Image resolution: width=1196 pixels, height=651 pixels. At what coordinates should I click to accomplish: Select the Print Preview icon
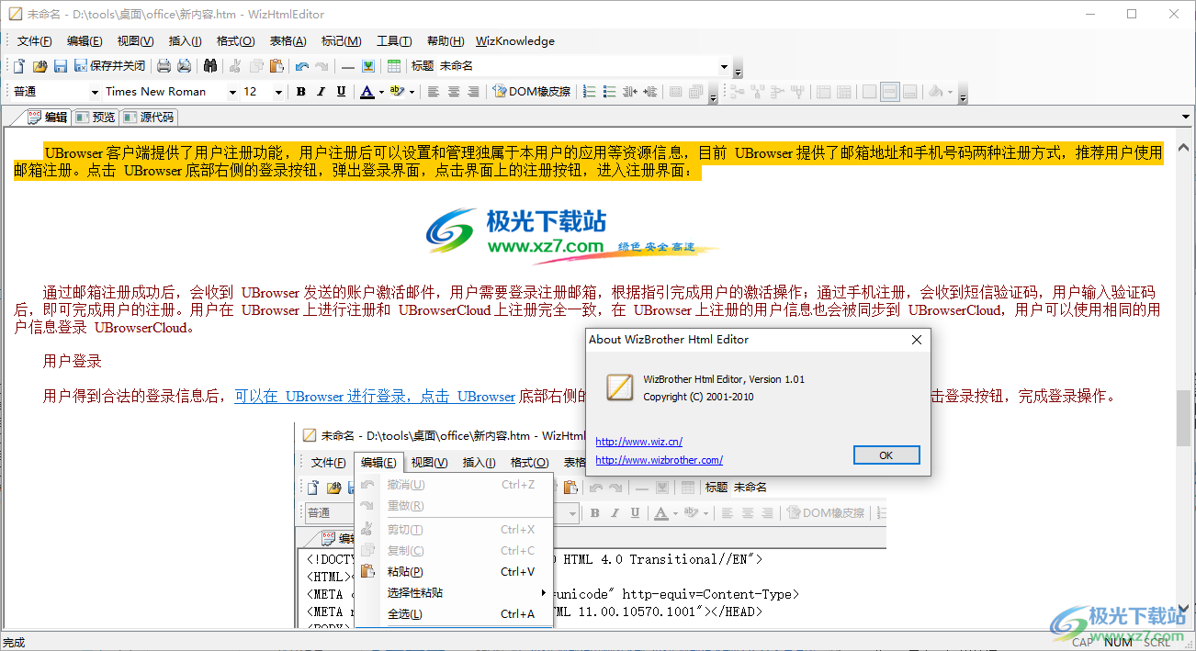184,66
